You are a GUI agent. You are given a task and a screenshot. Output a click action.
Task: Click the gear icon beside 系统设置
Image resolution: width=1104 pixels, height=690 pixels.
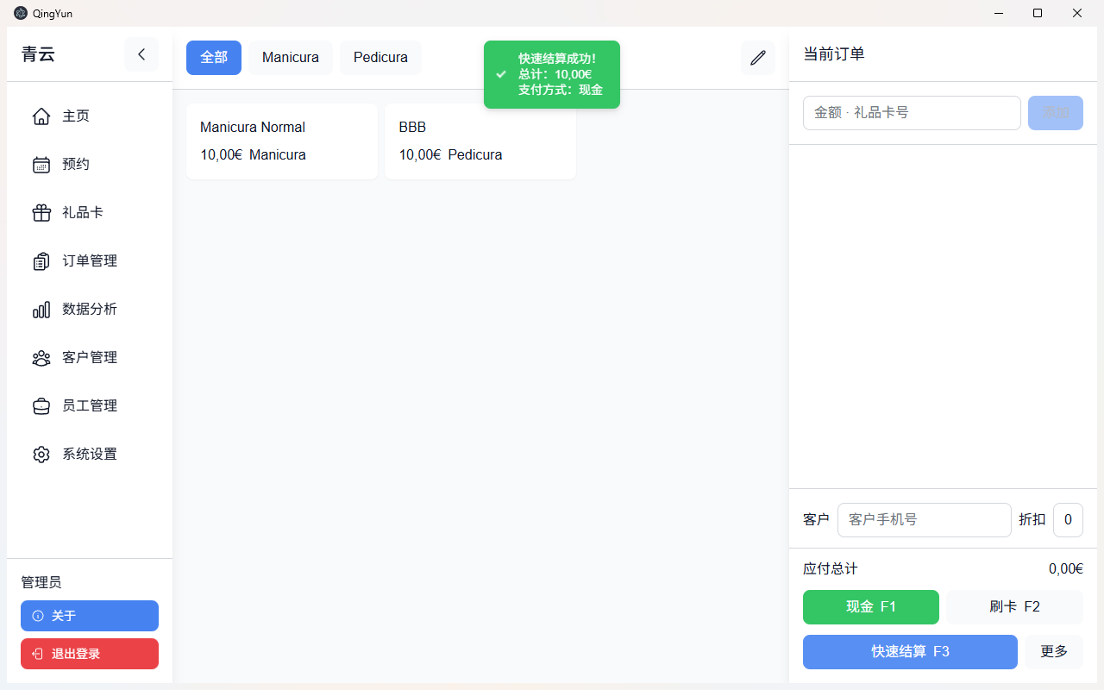coord(41,454)
